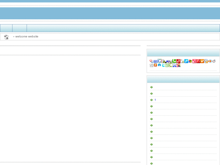Click the orange checkmark icon
This screenshot has width=220, height=165.
202,61
